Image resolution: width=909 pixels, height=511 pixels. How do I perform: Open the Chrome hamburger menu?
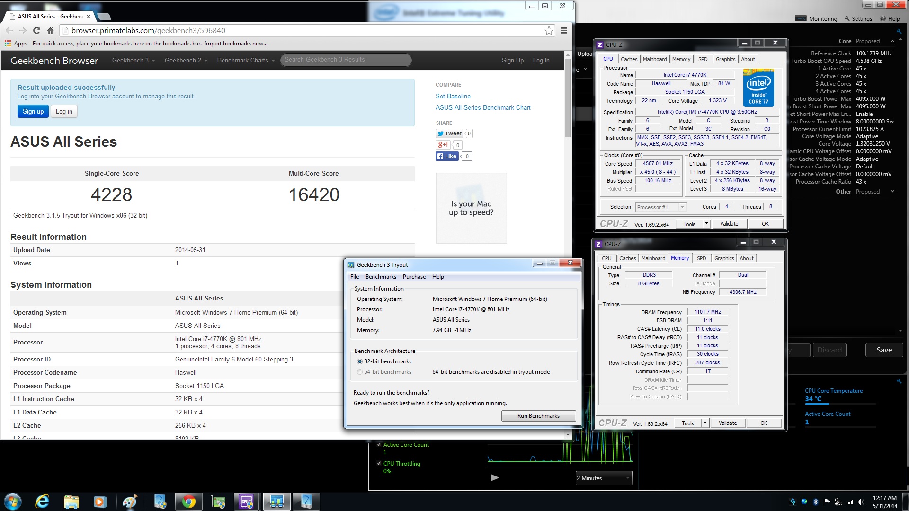564,30
